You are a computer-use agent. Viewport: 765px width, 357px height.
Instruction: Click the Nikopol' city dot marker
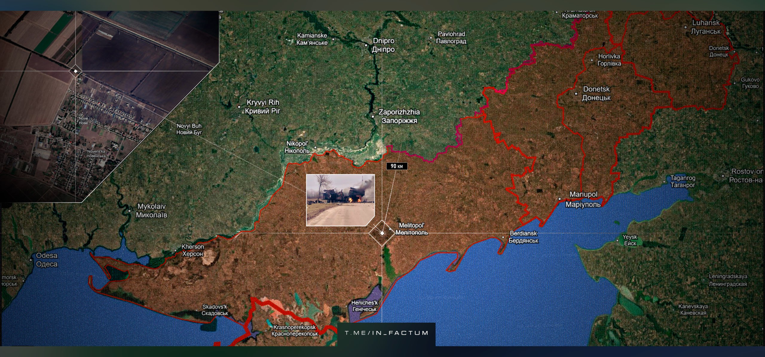pos(315,147)
